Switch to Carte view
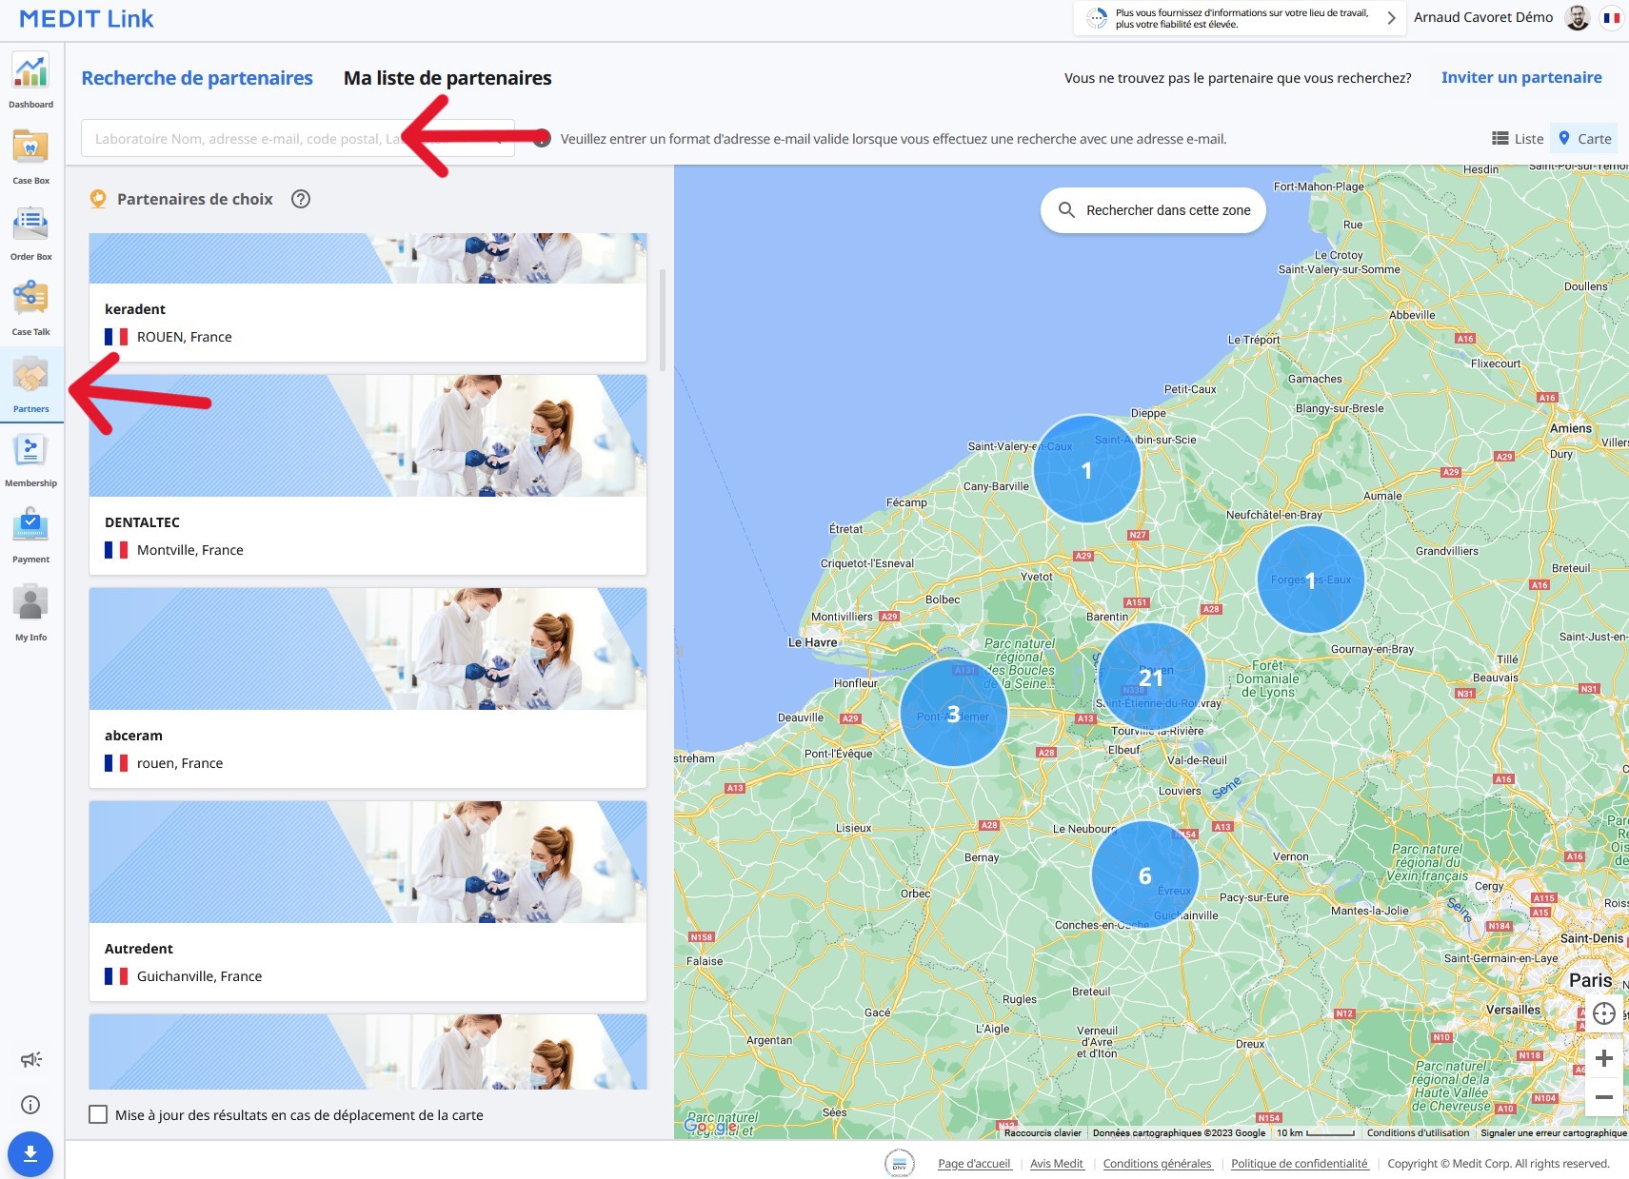This screenshot has height=1179, width=1629. point(1584,139)
